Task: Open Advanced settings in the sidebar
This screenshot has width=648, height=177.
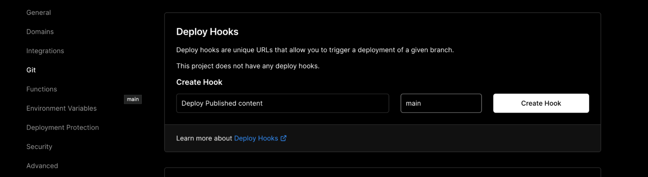Action: (42, 166)
